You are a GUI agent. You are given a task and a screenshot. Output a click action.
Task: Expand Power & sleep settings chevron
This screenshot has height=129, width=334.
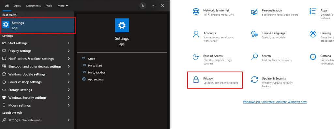tap(68, 82)
